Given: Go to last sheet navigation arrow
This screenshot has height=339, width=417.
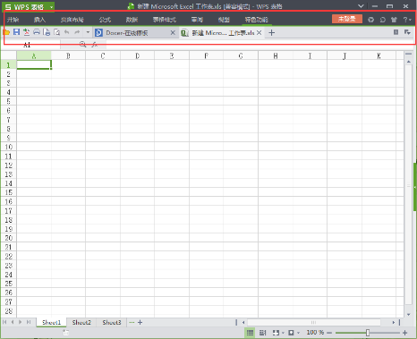Looking at the screenshot, I should point(29,322).
